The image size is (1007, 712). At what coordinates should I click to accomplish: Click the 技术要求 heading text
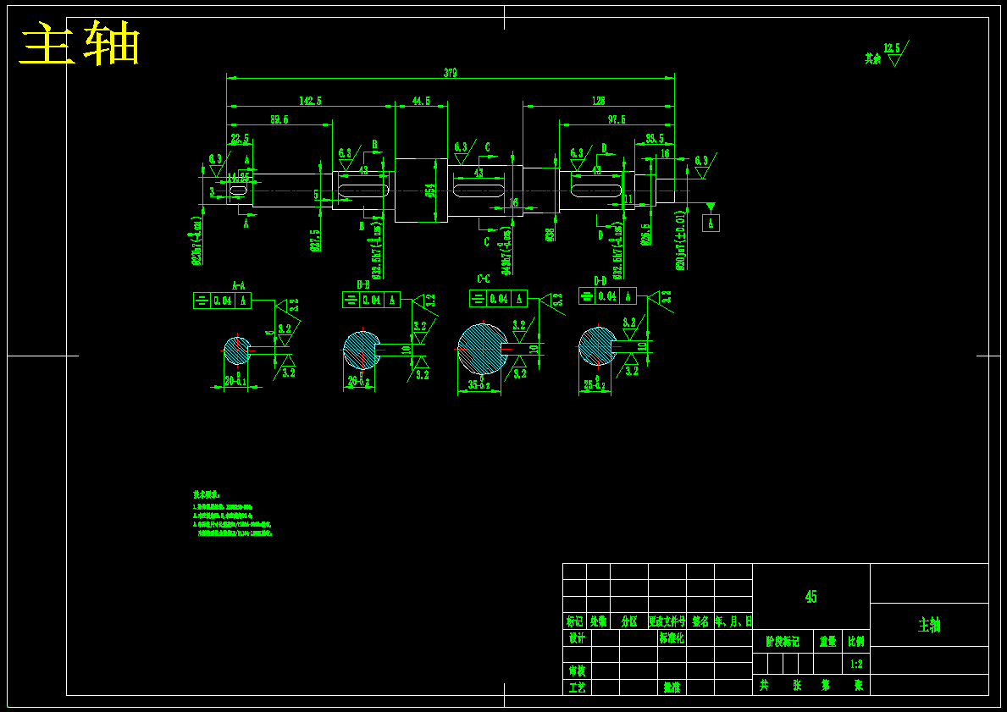(x=206, y=494)
